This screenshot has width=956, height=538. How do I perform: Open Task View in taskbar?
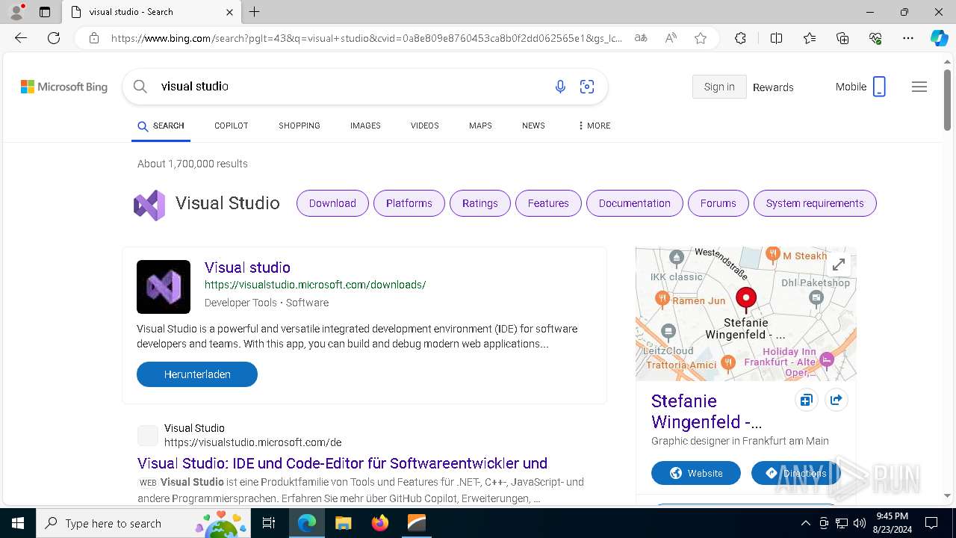click(x=269, y=523)
